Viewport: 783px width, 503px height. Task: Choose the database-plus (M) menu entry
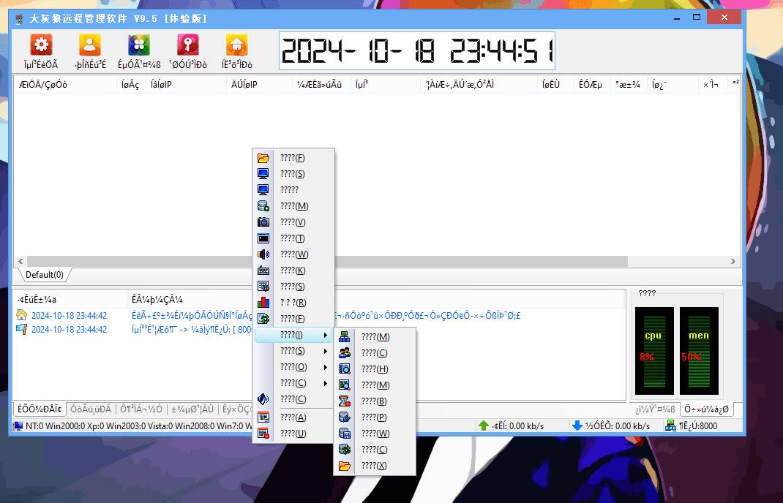pos(293,206)
